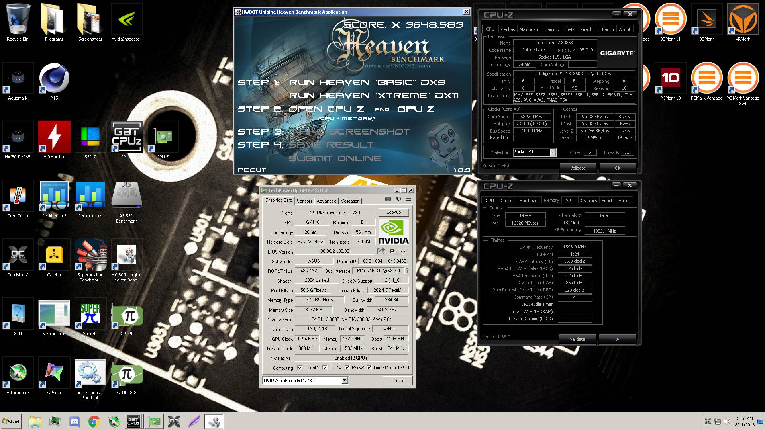Open y-Cruncher desktop icon
This screenshot has height=430, width=765.
click(x=54, y=318)
